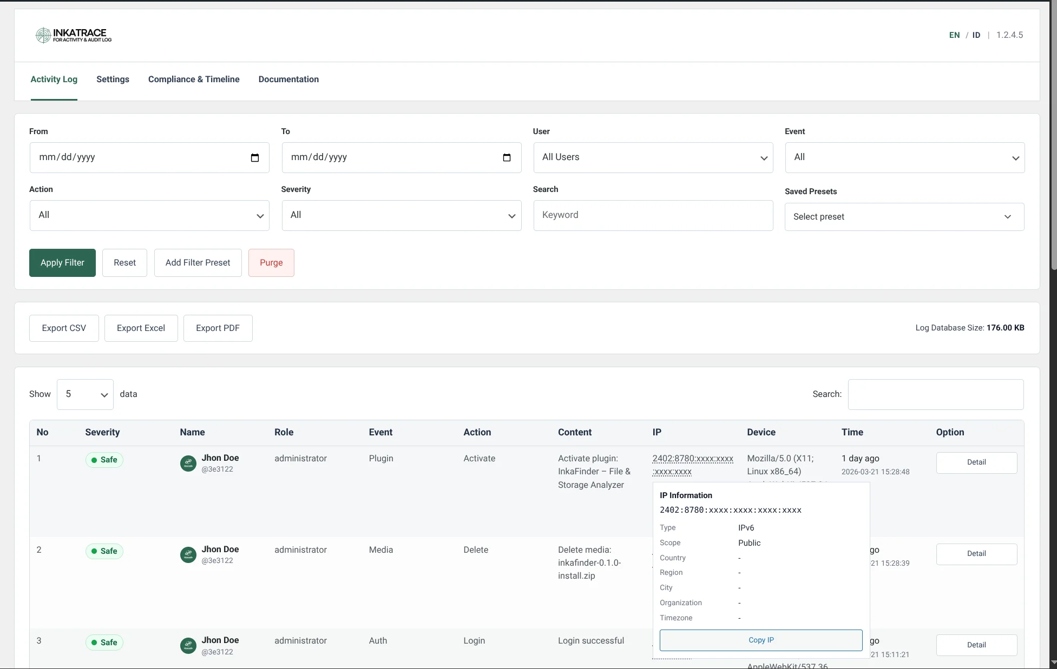Click Jhon Doe avatar in Login row
Viewport: 1057px width, 669px height.
(x=188, y=646)
